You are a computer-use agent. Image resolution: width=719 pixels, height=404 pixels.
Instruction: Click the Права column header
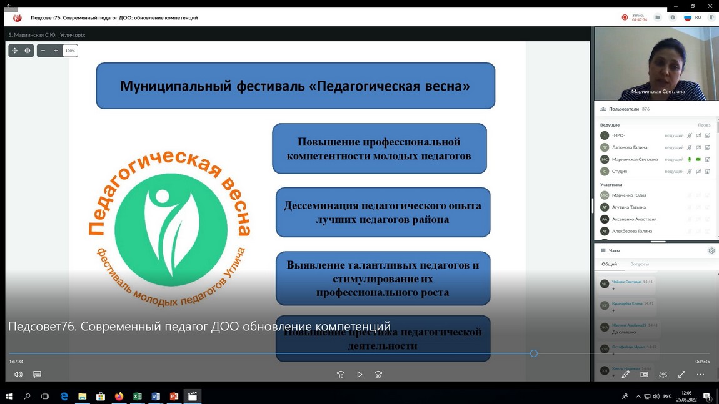(704, 125)
